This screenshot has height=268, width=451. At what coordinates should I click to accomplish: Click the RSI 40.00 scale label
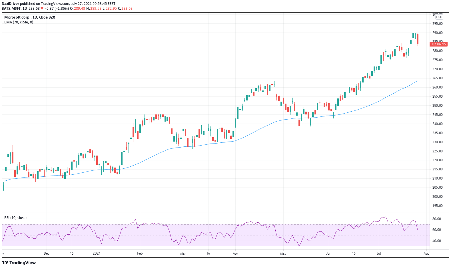(x=437, y=241)
